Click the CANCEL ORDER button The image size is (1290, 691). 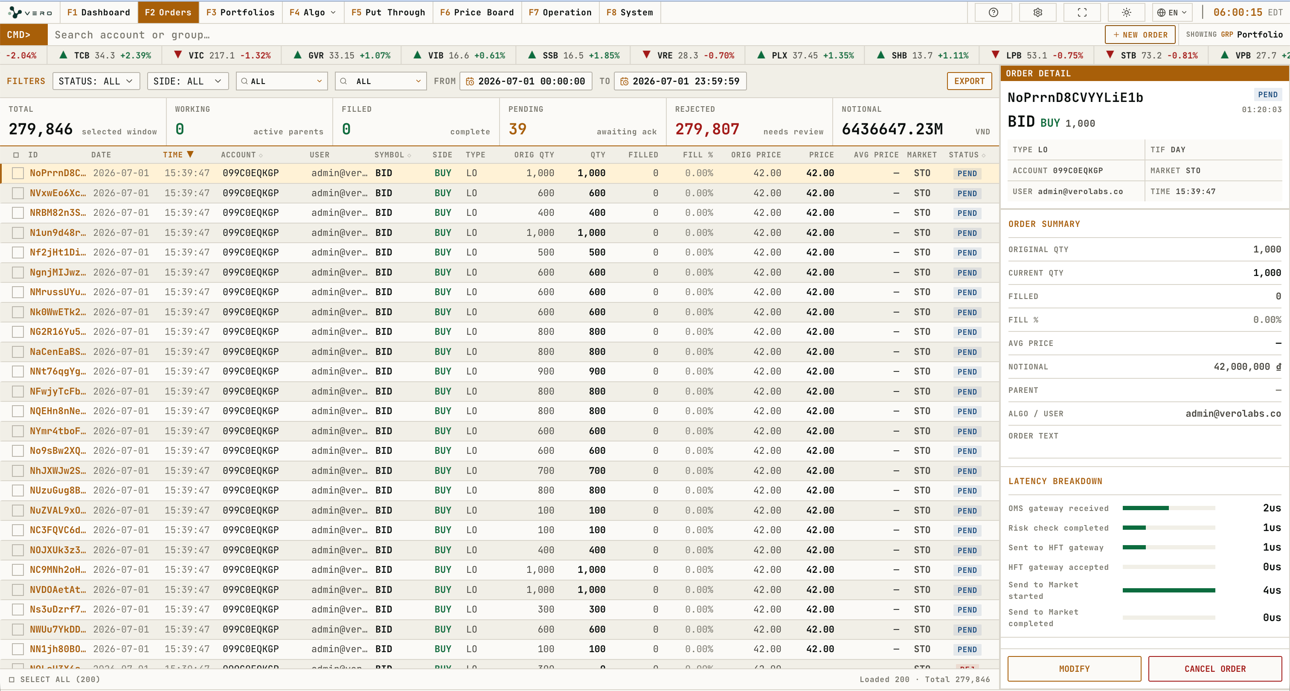(1215, 669)
